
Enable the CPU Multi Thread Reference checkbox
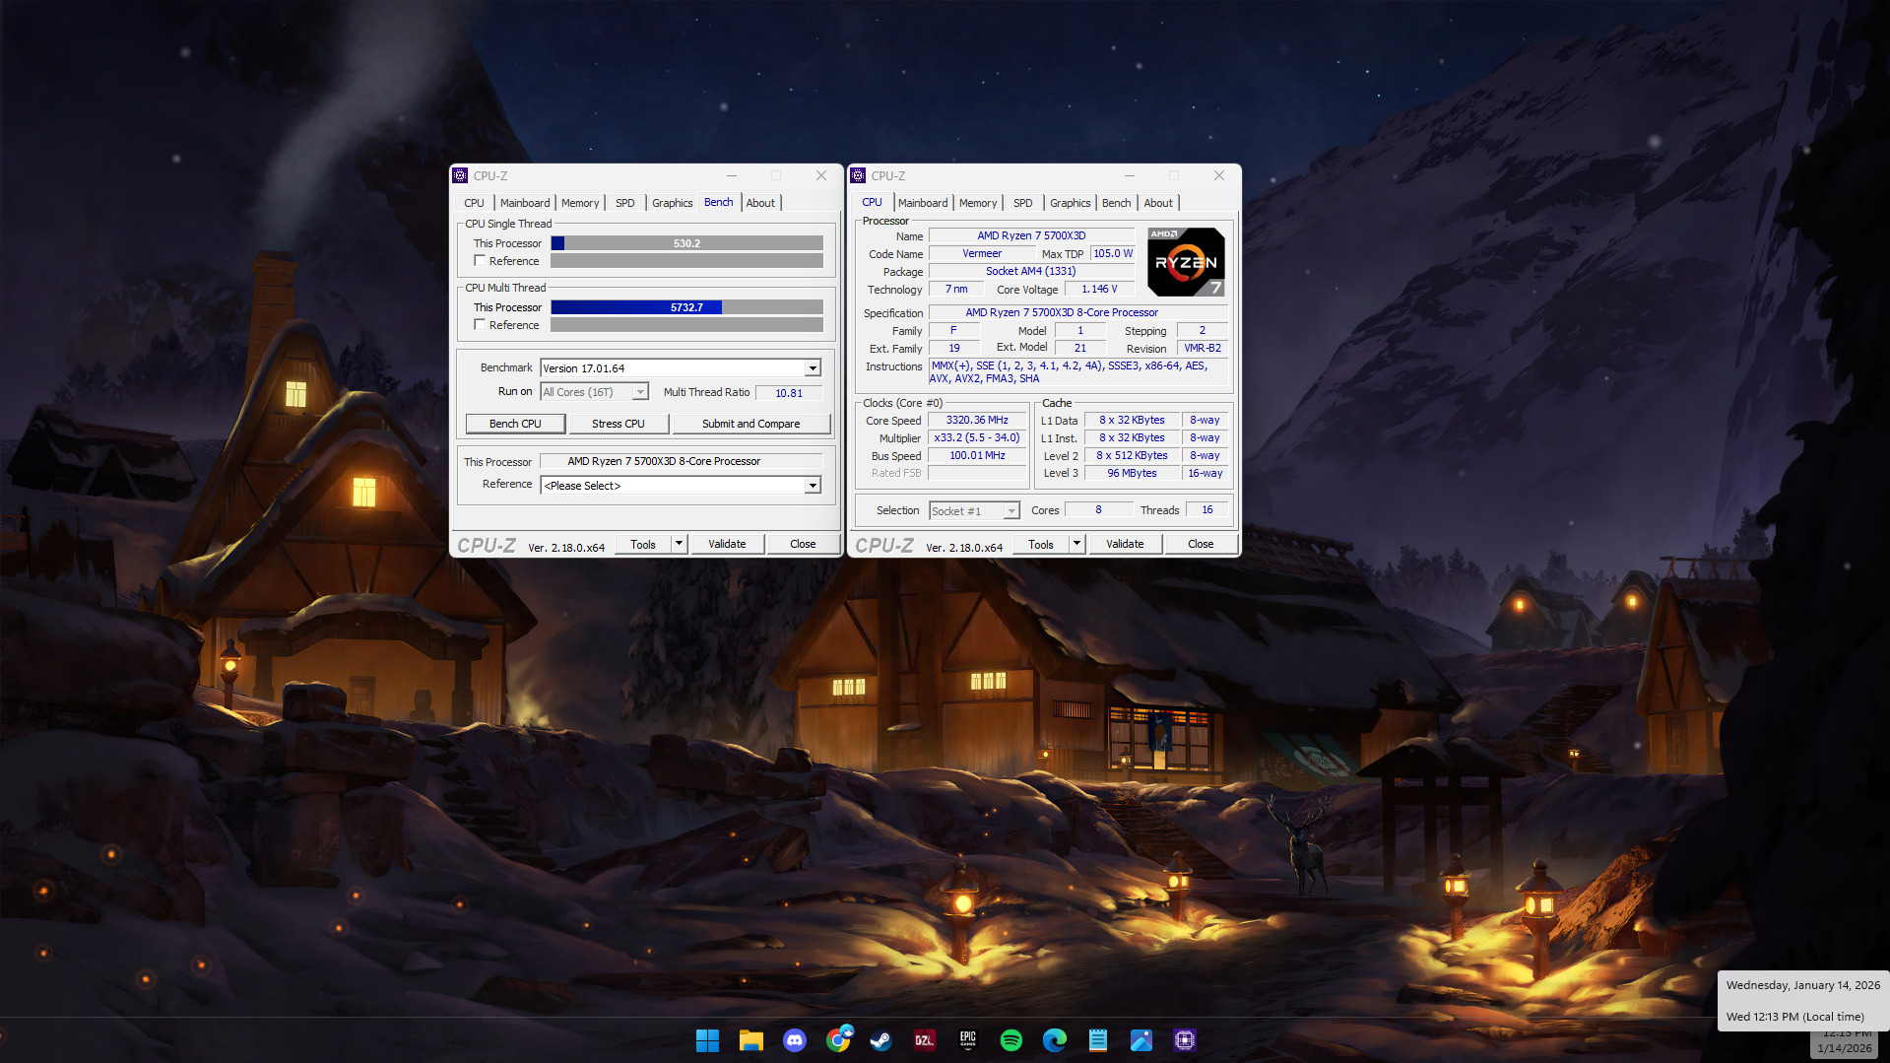[x=480, y=325]
